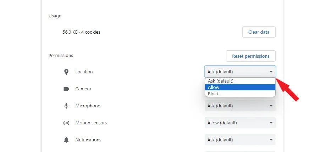The height and width of the screenshot is (152, 325).
Task: Click the Notifications bell icon
Action: point(66,140)
